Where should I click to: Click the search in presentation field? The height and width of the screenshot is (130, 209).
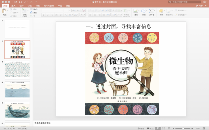(185, 2)
